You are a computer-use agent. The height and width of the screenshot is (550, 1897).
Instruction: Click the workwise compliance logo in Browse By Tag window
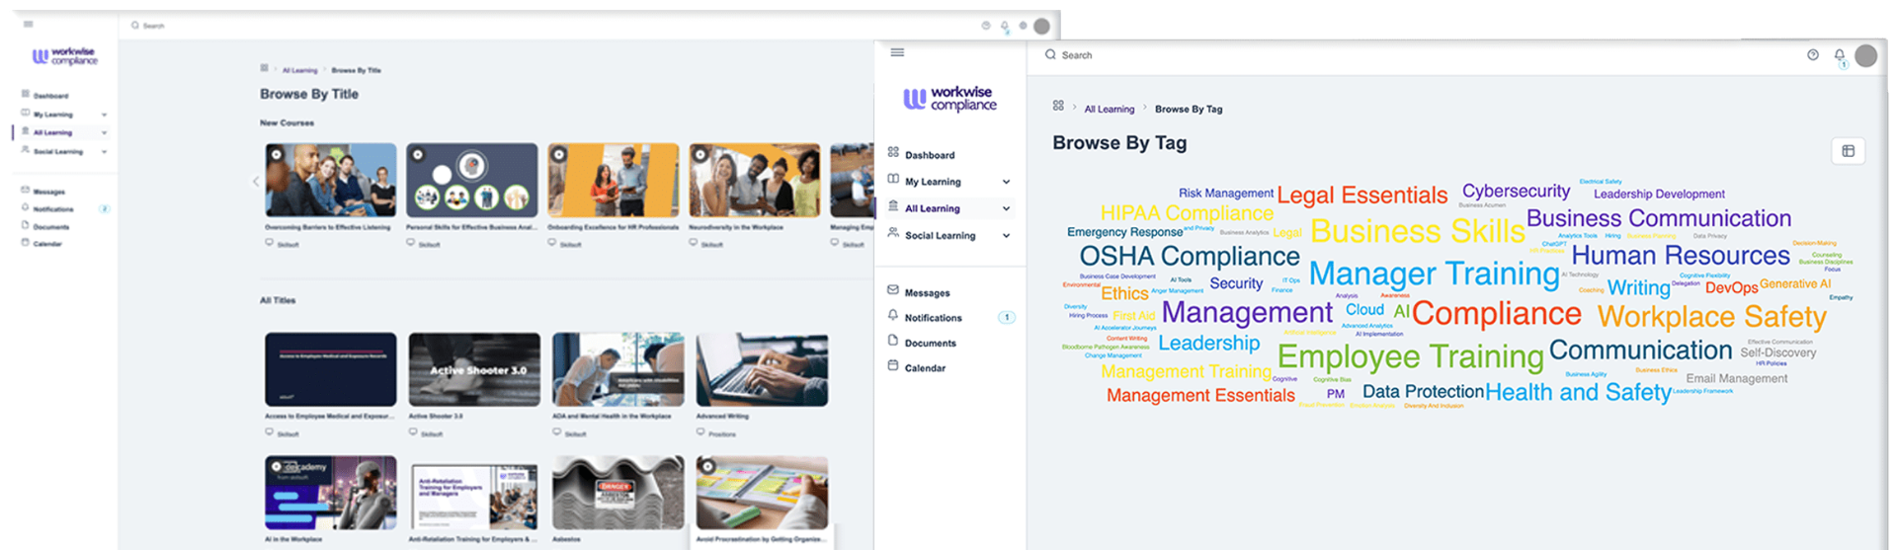pos(949,98)
